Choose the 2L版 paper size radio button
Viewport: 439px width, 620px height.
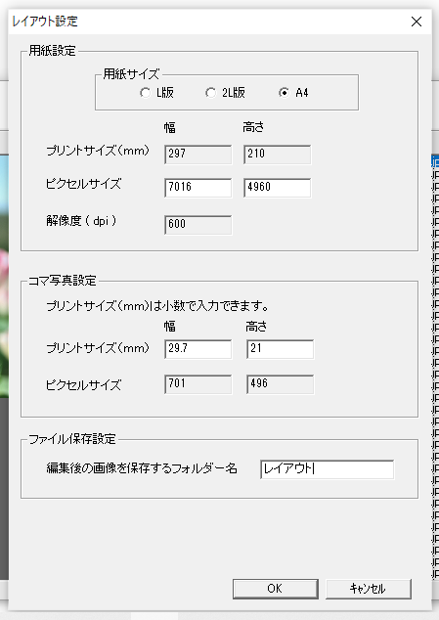[x=225, y=93]
